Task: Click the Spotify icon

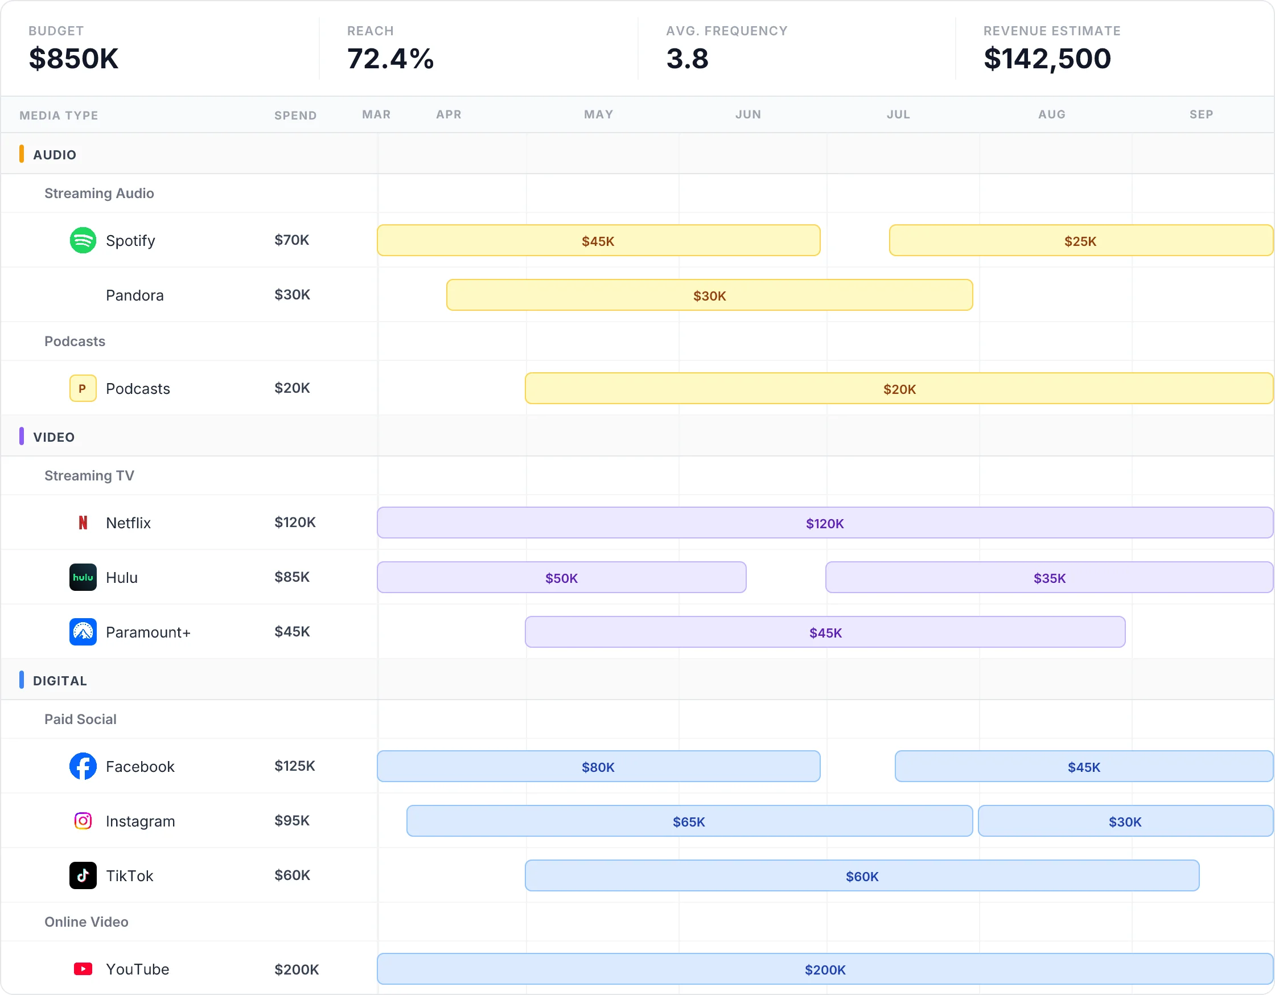Action: (83, 240)
